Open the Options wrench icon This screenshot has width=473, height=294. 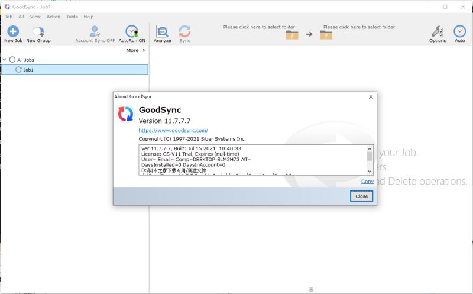point(437,31)
